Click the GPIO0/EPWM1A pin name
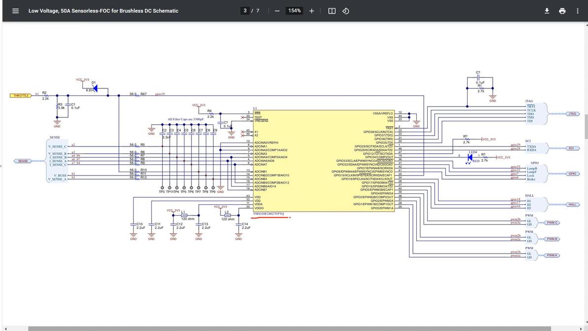 click(382, 208)
